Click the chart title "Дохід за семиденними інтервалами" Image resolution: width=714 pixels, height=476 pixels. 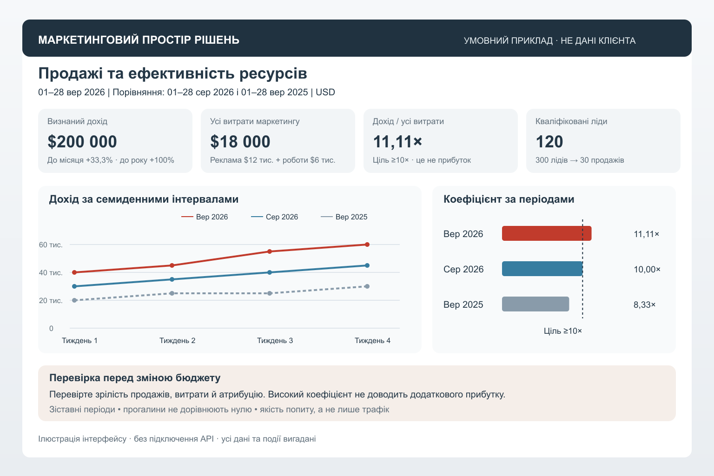point(144,199)
